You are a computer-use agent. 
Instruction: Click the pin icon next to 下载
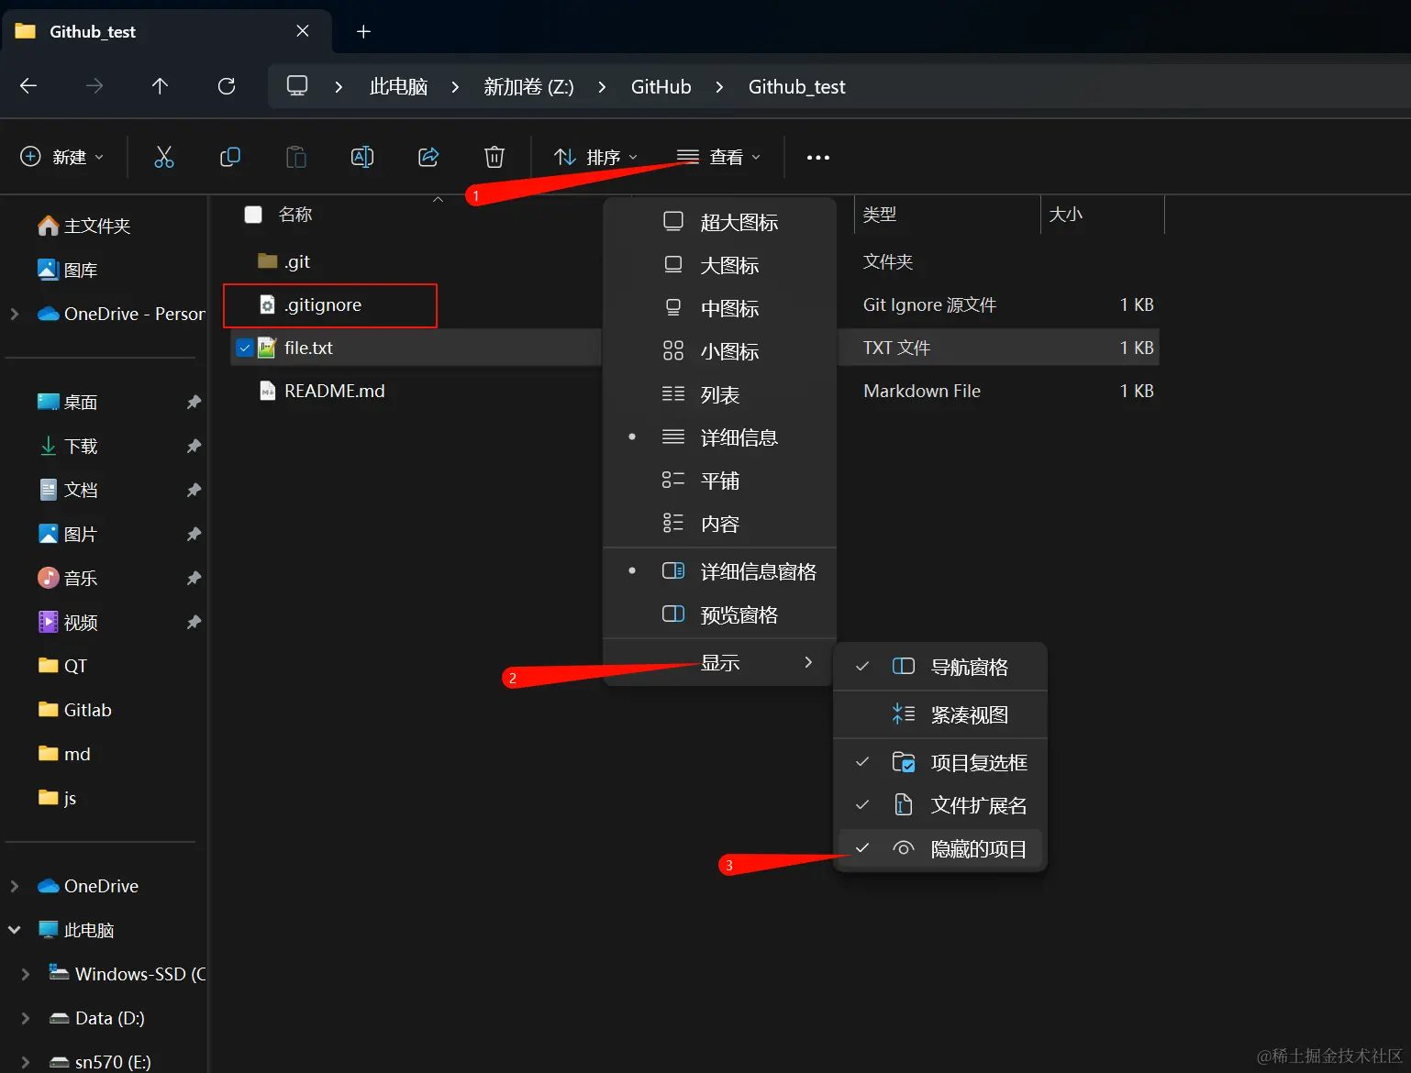(x=194, y=446)
